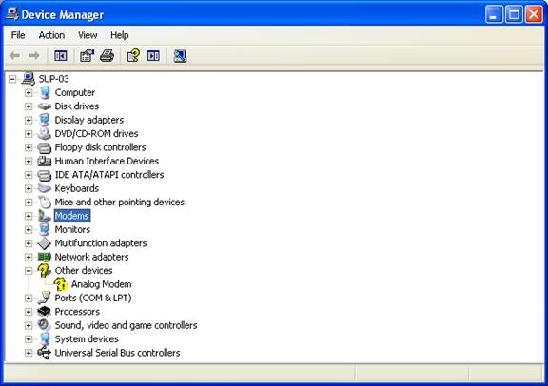
Task: Select the Analog Modem device
Action: click(x=102, y=284)
